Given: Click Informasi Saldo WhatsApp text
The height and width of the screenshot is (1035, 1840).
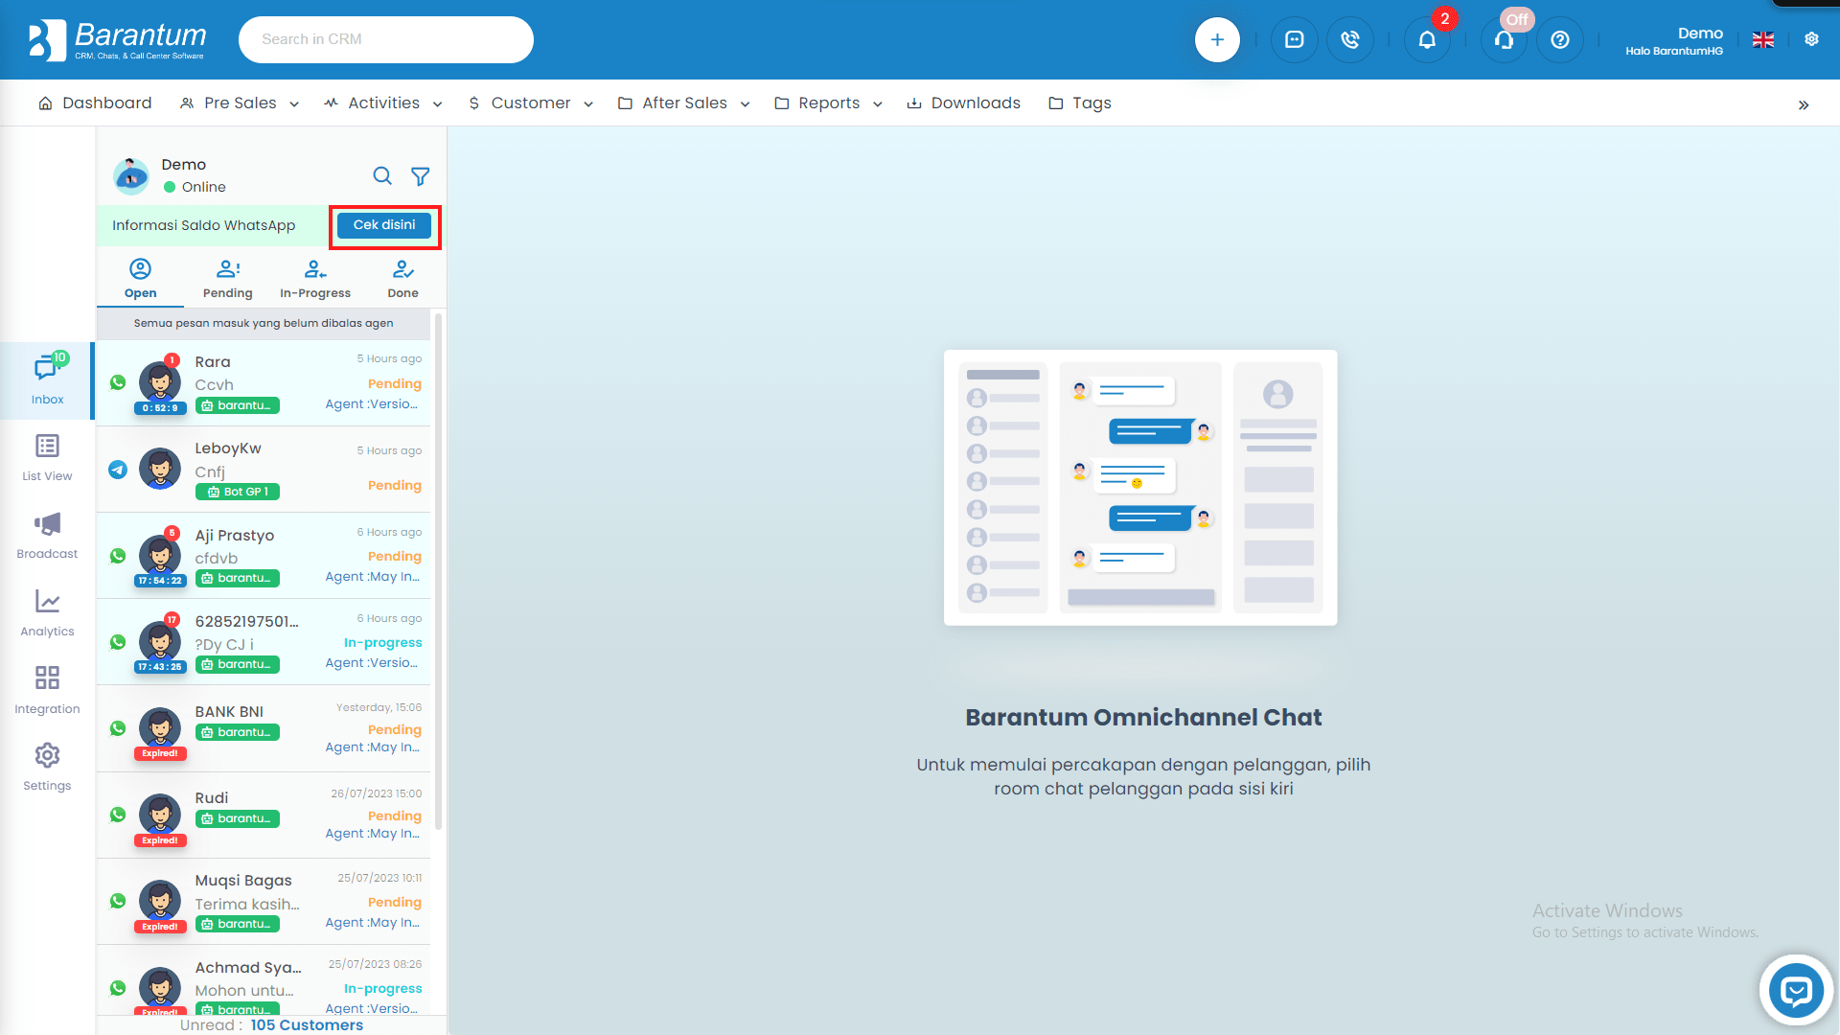Looking at the screenshot, I should (203, 225).
